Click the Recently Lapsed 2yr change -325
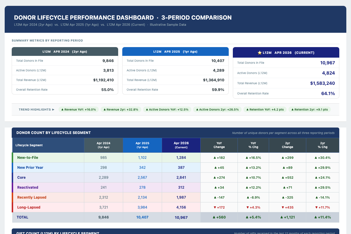The image size is (351, 234). pos(287,197)
